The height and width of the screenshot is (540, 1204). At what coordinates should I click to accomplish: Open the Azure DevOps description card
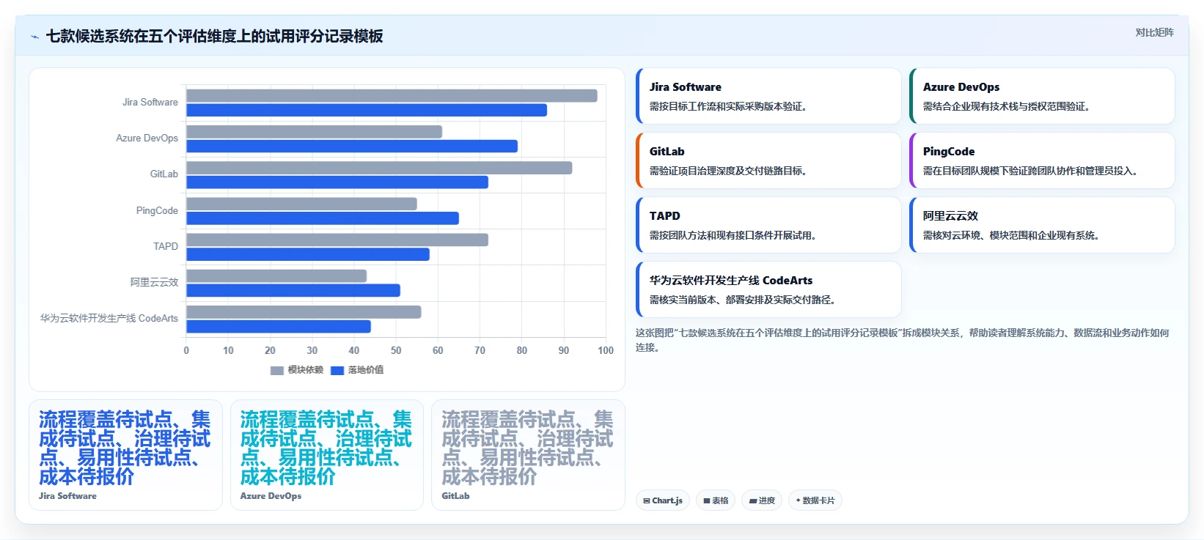click(1042, 96)
